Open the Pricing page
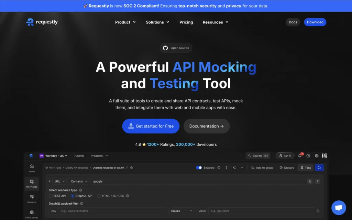The image size is (352, 220). coord(186,22)
